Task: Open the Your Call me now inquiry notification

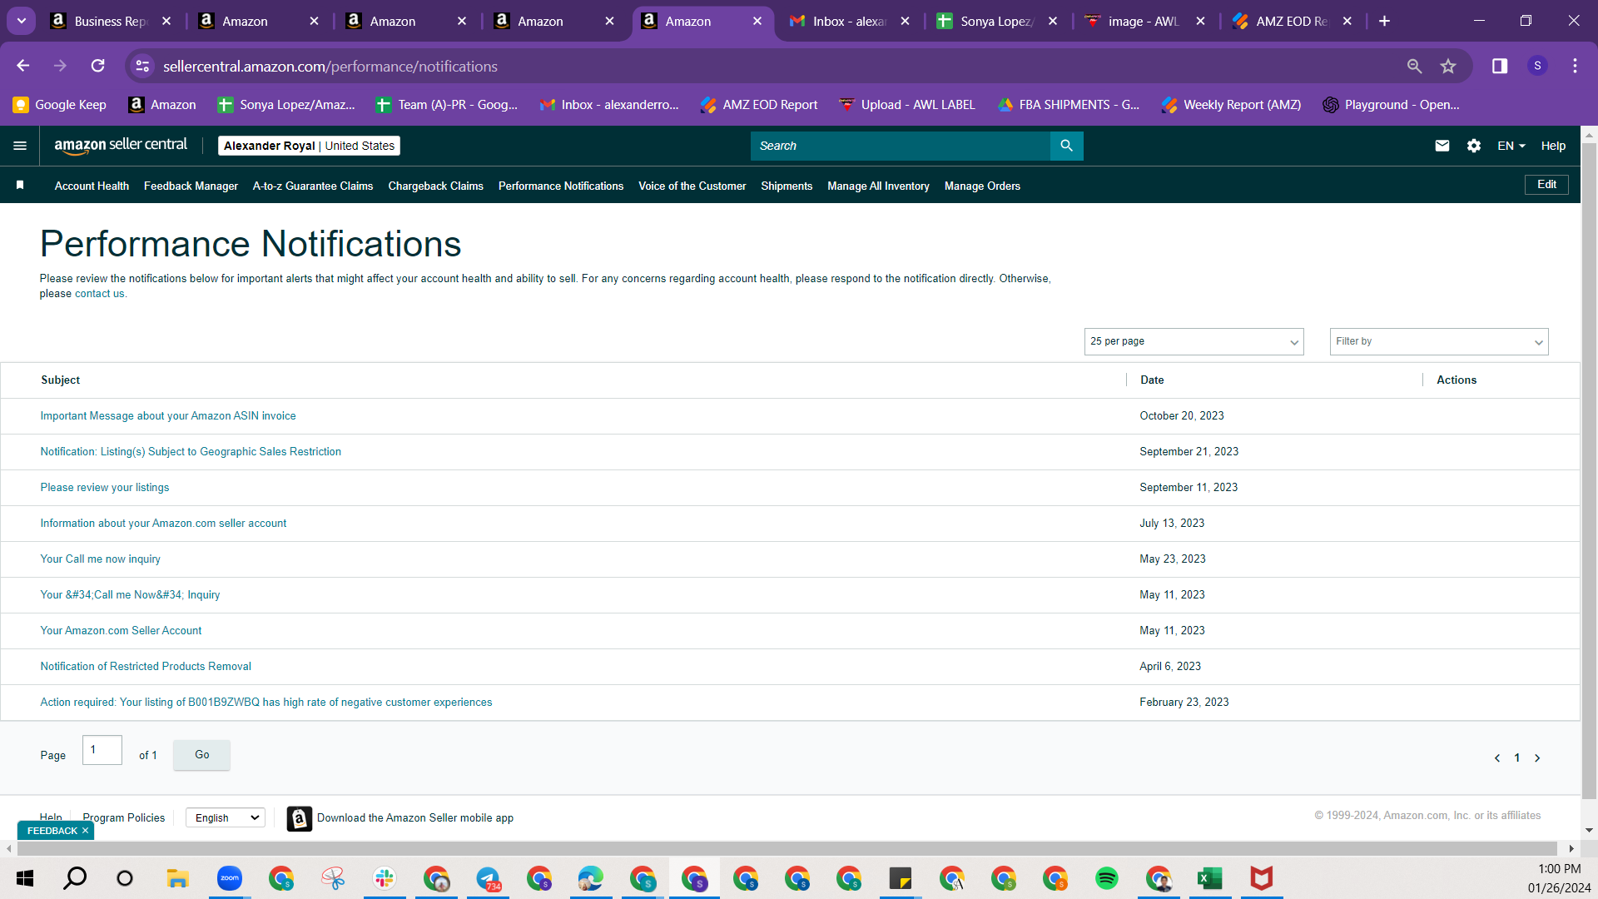Action: pyautogui.click(x=101, y=559)
